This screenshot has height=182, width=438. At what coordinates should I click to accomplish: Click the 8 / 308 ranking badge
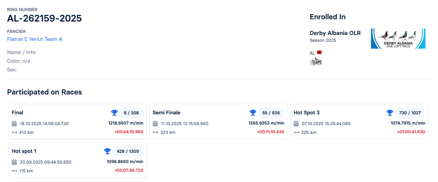[131, 113]
